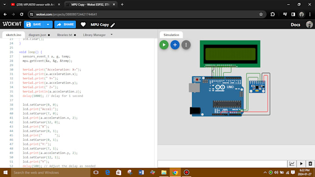
Task: Like the project with heart icon
Action: [x=83, y=25]
